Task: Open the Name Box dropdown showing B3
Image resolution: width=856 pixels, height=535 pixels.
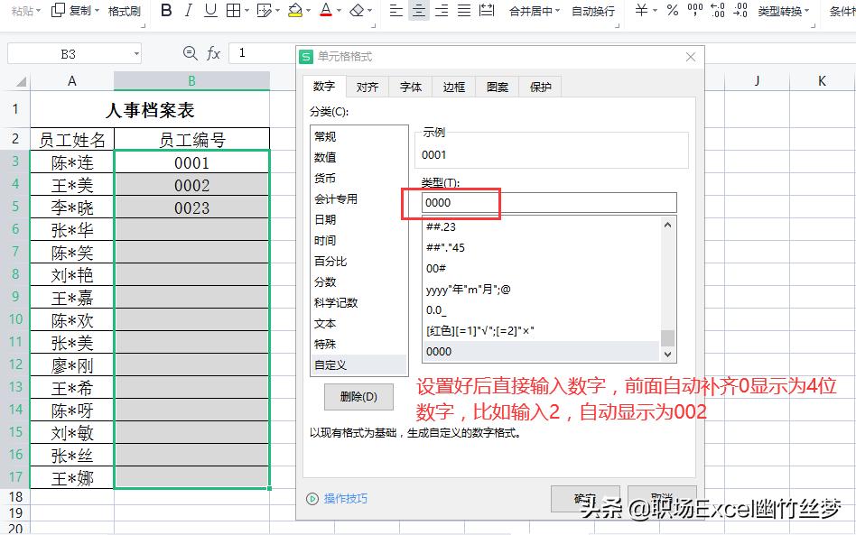Action: (x=137, y=53)
